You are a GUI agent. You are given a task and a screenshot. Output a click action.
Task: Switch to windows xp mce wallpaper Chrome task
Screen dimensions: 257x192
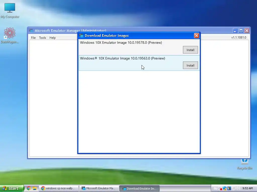tap(58, 188)
